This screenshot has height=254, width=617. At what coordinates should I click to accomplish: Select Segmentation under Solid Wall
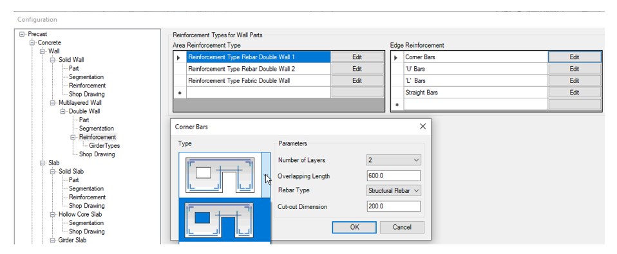pyautogui.click(x=86, y=77)
